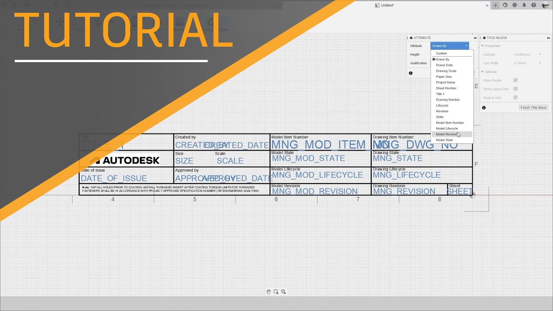Choose Model Item Number from the attribute list
Image resolution: width=553 pixels, height=311 pixels.
point(452,123)
